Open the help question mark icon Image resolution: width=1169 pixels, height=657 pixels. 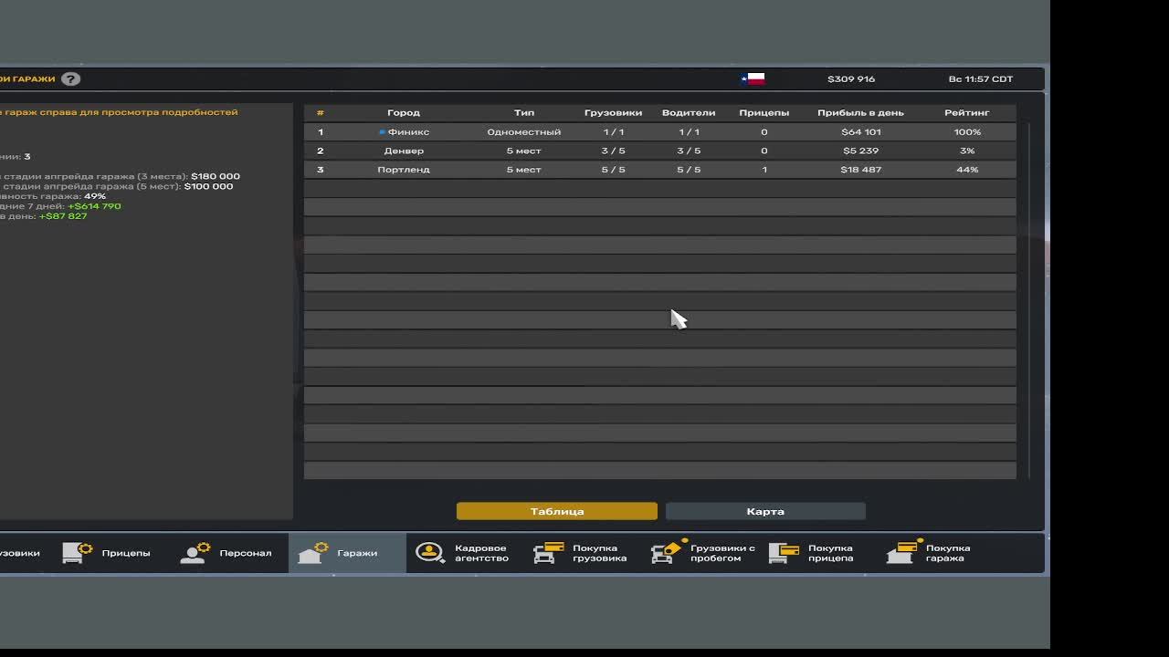70,78
